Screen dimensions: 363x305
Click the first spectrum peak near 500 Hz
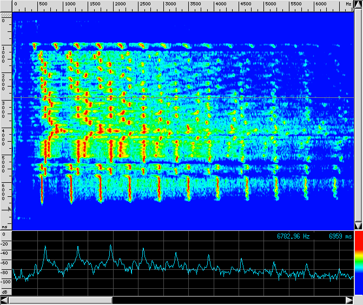pyautogui.click(x=45, y=247)
